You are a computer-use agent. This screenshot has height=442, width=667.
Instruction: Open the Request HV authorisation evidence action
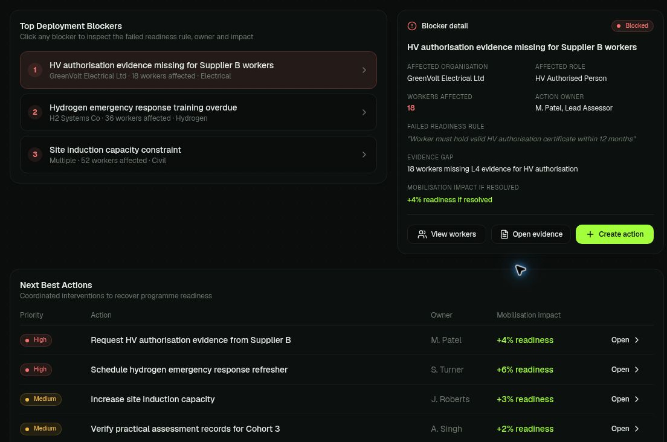click(625, 340)
